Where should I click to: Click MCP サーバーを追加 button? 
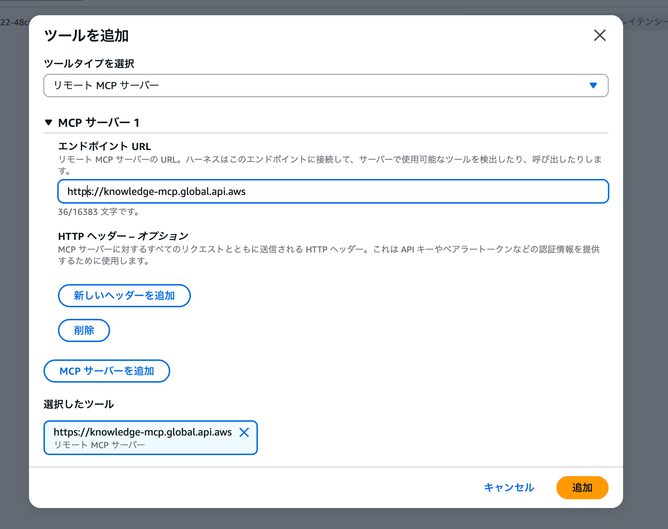(x=107, y=371)
